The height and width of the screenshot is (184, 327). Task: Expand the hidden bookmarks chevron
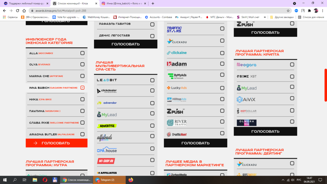tap(265, 17)
